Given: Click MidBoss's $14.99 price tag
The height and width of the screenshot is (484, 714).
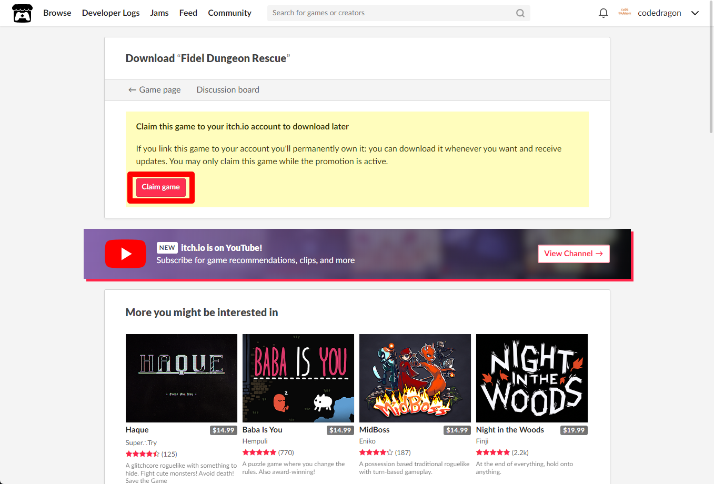Looking at the screenshot, I should (457, 430).
